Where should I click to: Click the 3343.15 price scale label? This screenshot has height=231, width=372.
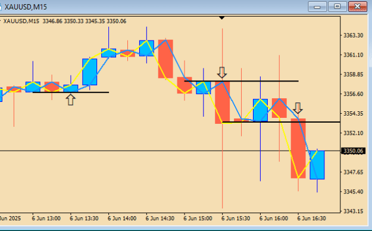(x=354, y=211)
